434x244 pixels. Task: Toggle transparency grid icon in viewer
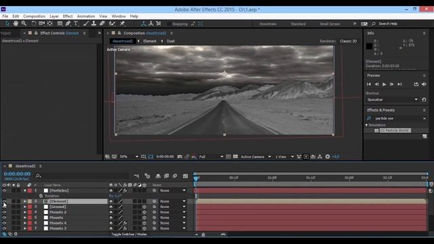[x=235, y=157]
